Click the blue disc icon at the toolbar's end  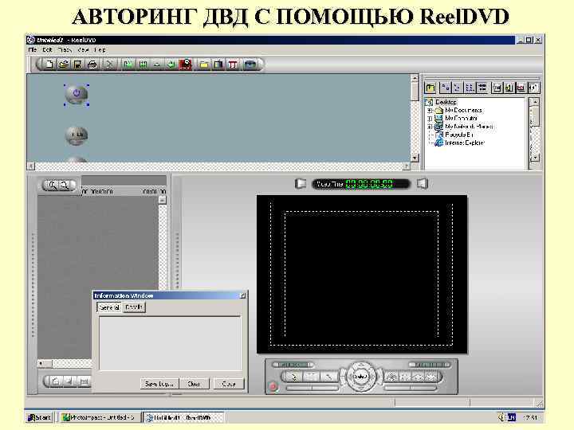point(250,64)
